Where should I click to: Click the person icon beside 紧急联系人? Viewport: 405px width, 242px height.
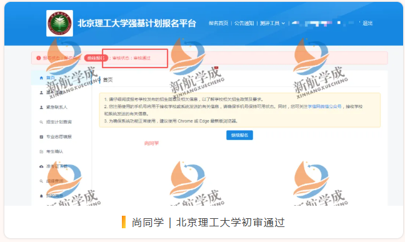click(x=41, y=108)
